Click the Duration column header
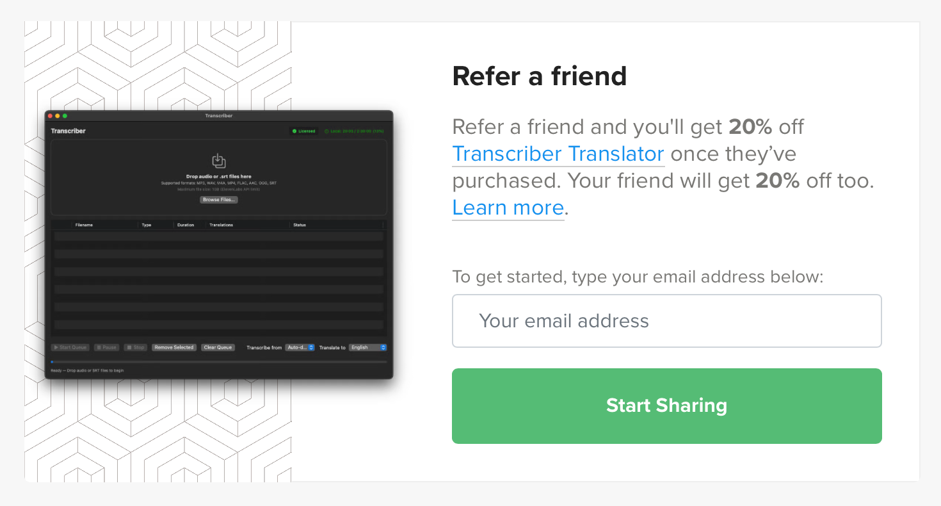 (x=186, y=225)
